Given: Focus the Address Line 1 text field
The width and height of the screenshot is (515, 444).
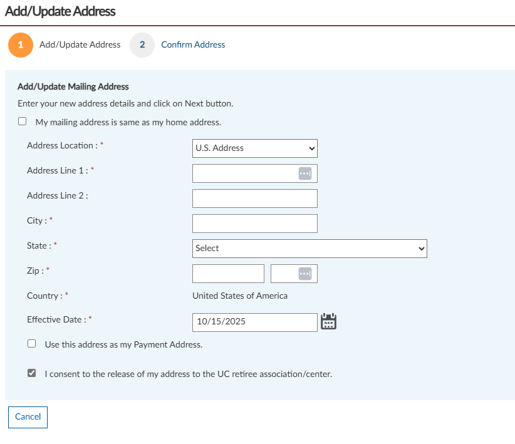Looking at the screenshot, I should coord(244,173).
